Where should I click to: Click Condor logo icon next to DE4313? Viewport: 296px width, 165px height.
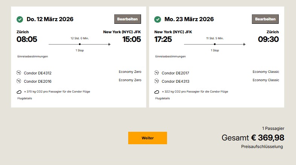[157, 81]
